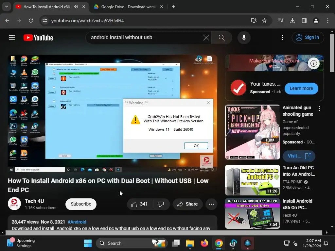Open NIKKE Pick Up Recruitment thumbnail
The image size is (335, 251).
(252, 132)
